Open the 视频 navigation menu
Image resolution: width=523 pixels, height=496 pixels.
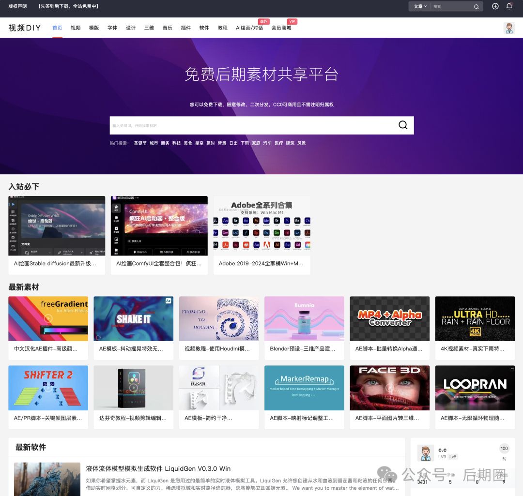tap(76, 28)
